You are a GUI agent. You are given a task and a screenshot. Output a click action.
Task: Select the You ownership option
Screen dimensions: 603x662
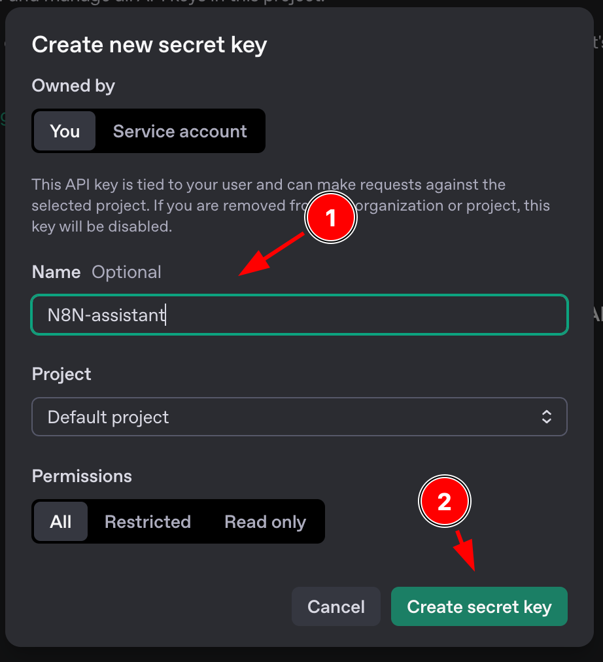point(65,131)
